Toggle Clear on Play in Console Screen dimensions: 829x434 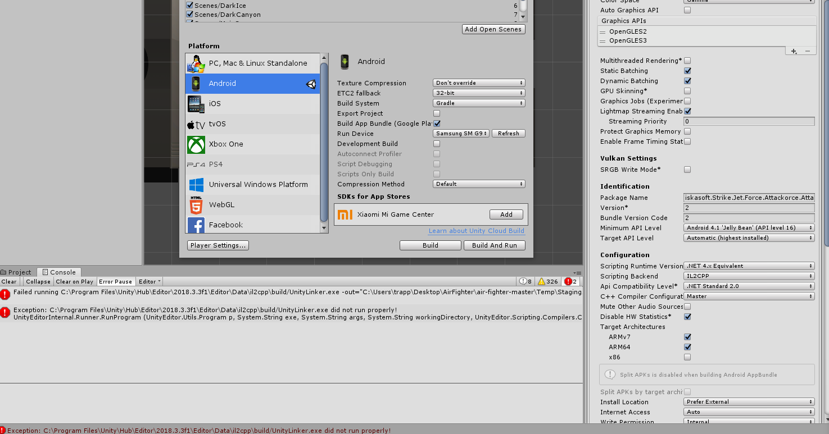pyautogui.click(x=75, y=281)
